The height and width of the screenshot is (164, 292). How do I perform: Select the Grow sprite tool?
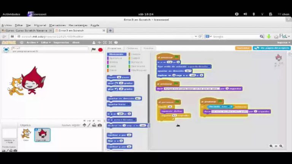(105, 43)
